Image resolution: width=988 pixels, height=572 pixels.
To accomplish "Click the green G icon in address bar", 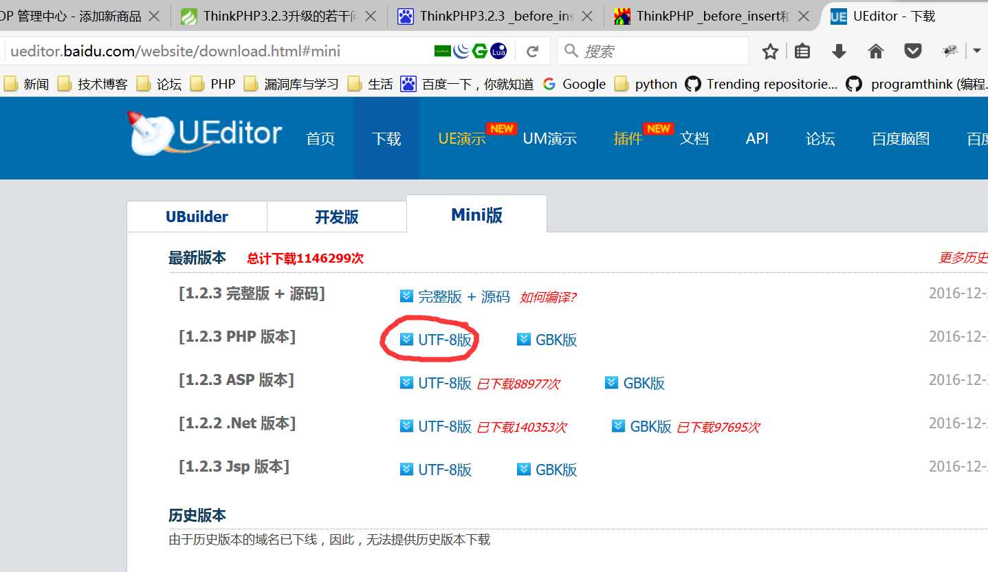I will click(x=480, y=50).
